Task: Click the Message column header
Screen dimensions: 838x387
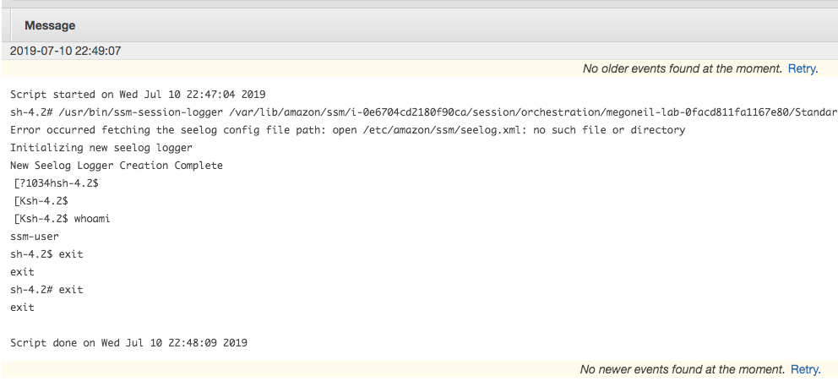Action: pos(50,25)
